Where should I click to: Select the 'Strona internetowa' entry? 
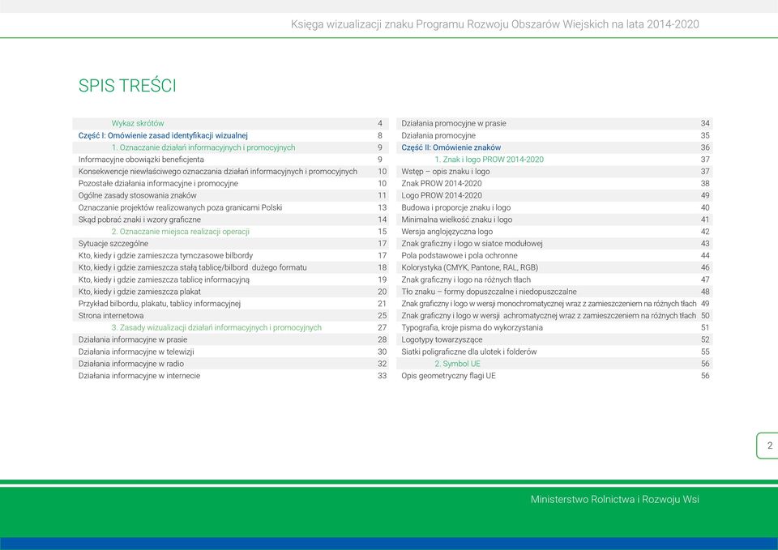[x=111, y=315]
